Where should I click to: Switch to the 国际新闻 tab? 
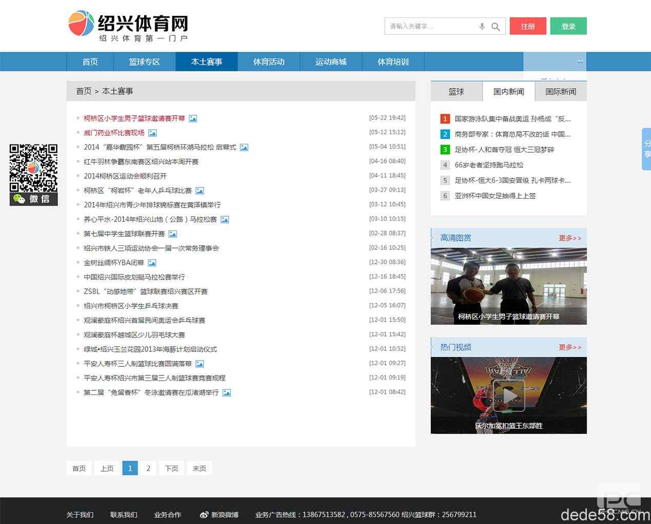click(560, 92)
